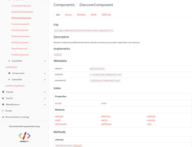
Task: Click the home.component.css styleUrls value
Action: [x=106, y=75]
